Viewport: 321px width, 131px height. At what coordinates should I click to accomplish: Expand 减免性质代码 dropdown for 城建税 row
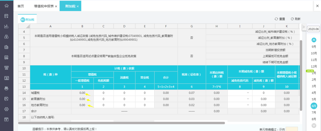[248, 93]
